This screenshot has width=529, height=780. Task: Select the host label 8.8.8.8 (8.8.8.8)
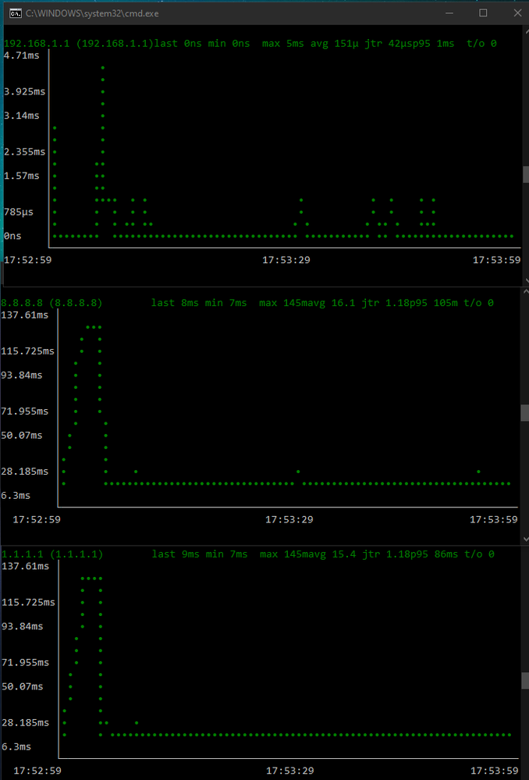[51, 303]
